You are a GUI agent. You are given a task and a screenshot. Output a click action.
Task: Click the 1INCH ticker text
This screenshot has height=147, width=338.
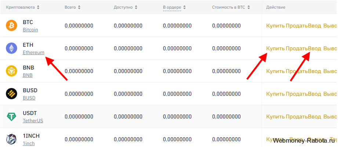click(x=31, y=136)
